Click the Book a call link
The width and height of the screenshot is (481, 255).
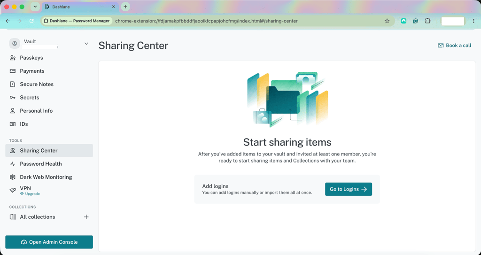coord(454,46)
